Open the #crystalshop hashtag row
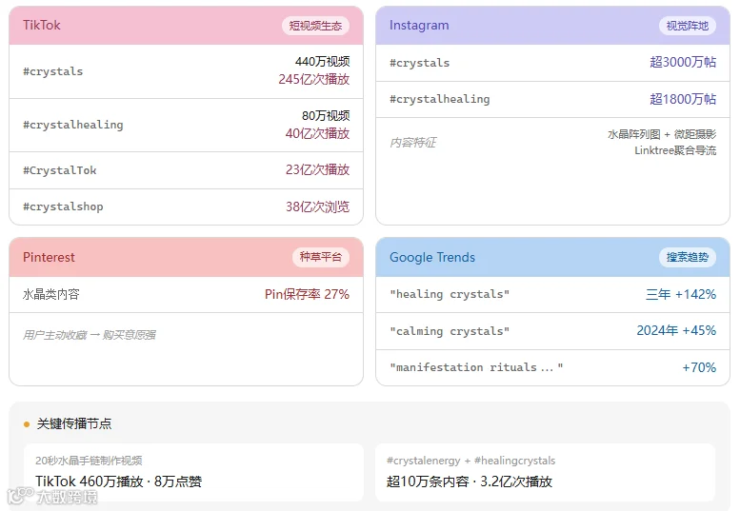The image size is (740, 511). click(186, 206)
